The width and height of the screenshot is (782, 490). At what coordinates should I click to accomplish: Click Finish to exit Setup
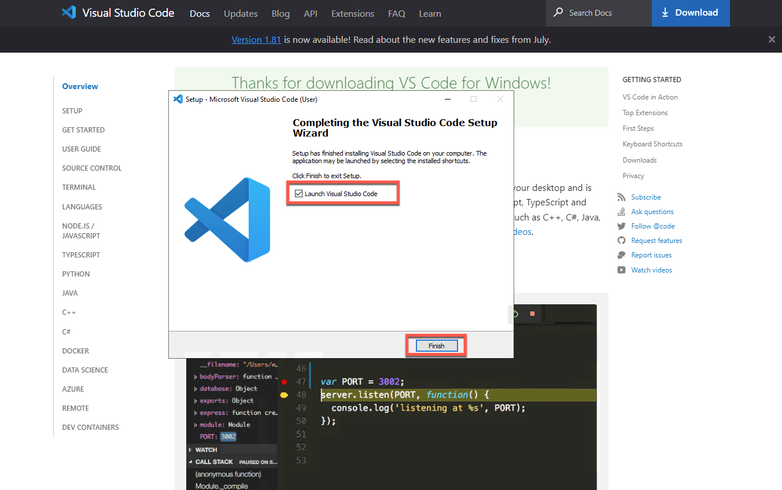pyautogui.click(x=436, y=346)
